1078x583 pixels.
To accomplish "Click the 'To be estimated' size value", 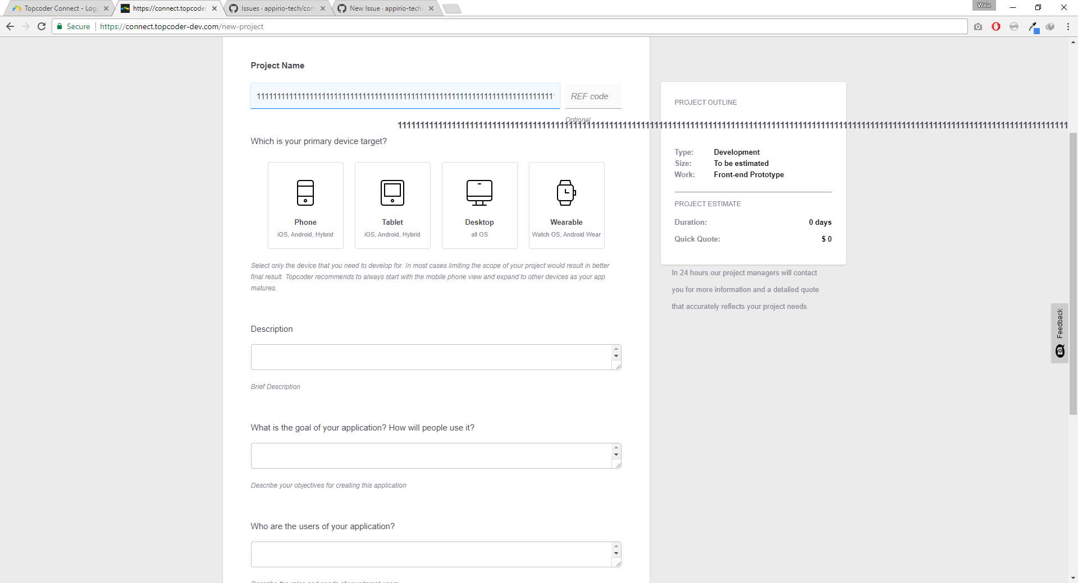I will [741, 163].
